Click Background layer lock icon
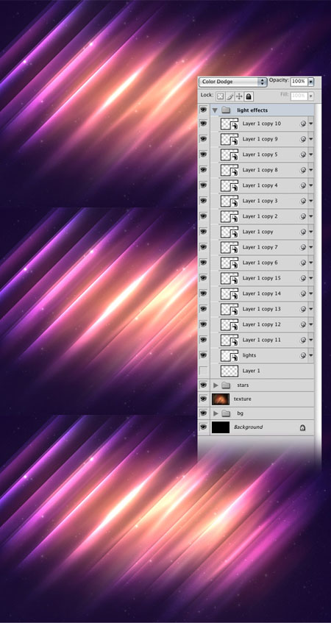The width and height of the screenshot is (331, 623). (302, 427)
